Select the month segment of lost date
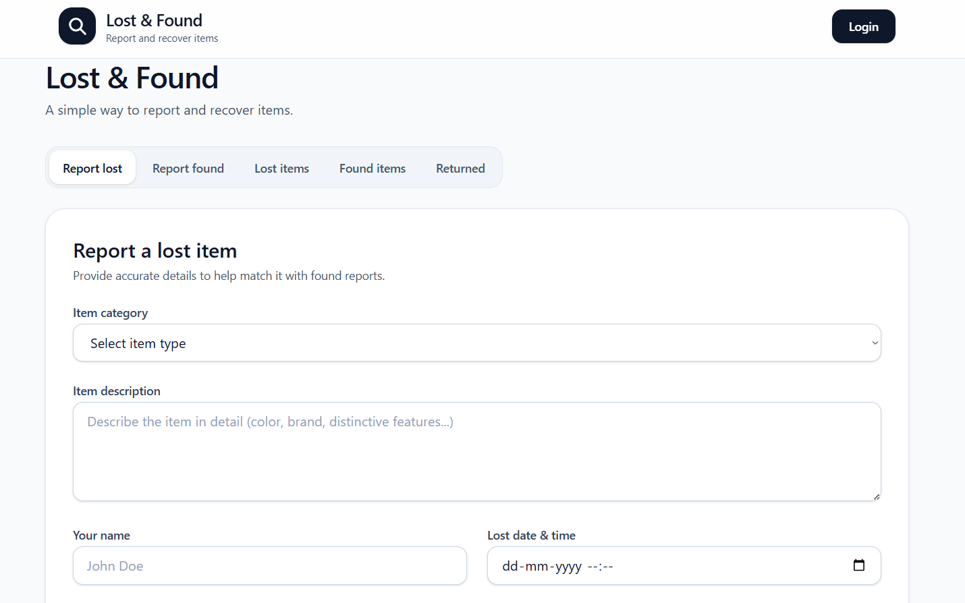Screen dimensions: 965x603 point(536,567)
